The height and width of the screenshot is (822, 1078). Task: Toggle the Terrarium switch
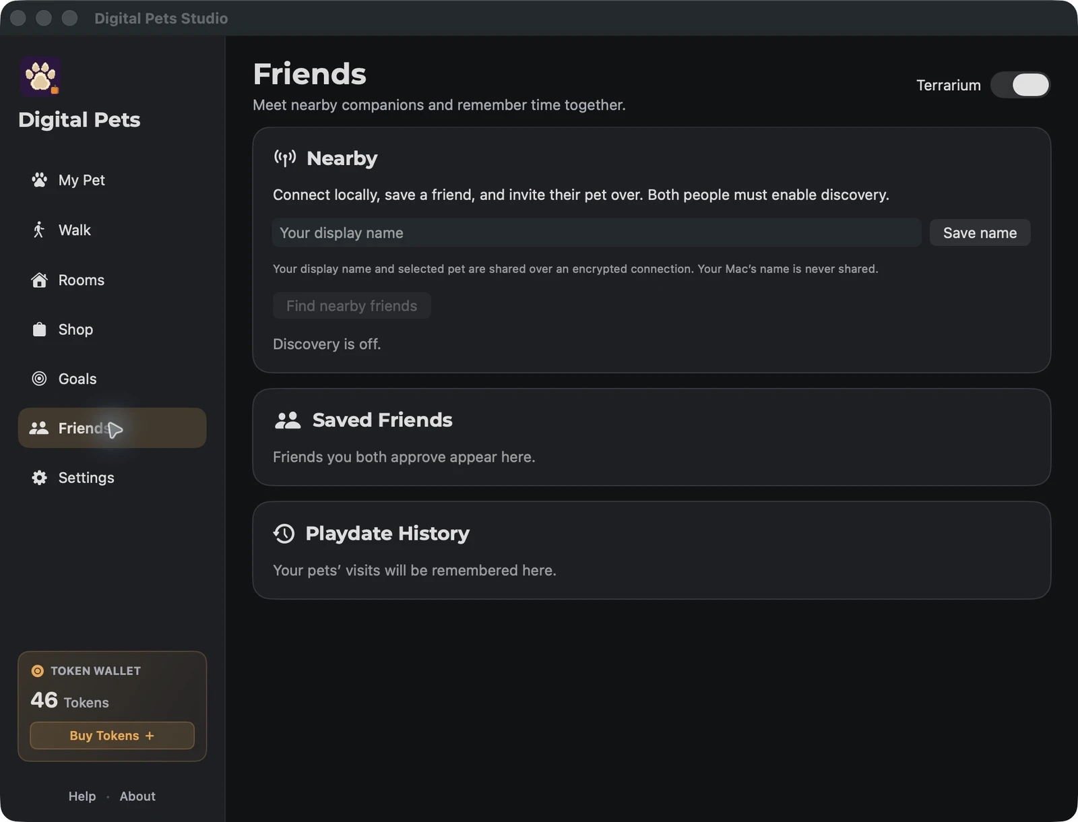[1020, 85]
